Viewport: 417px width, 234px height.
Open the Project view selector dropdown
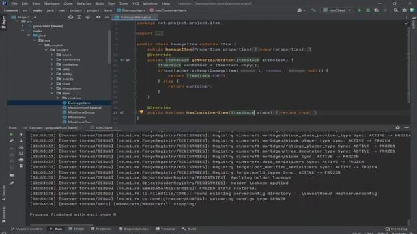pos(23,17)
